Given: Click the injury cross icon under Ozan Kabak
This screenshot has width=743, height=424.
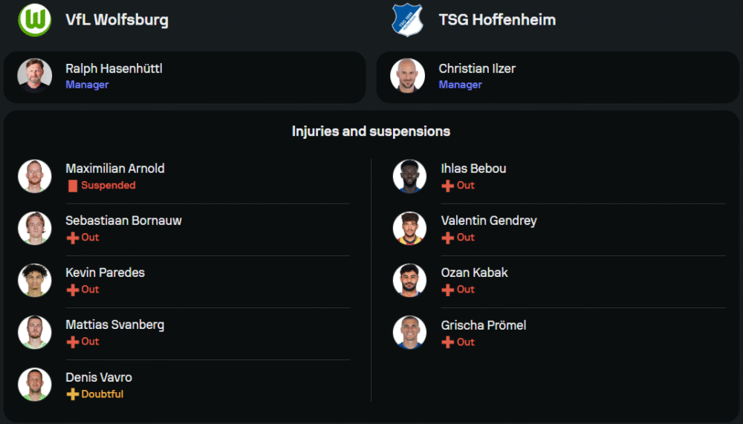Looking at the screenshot, I should click(x=448, y=290).
